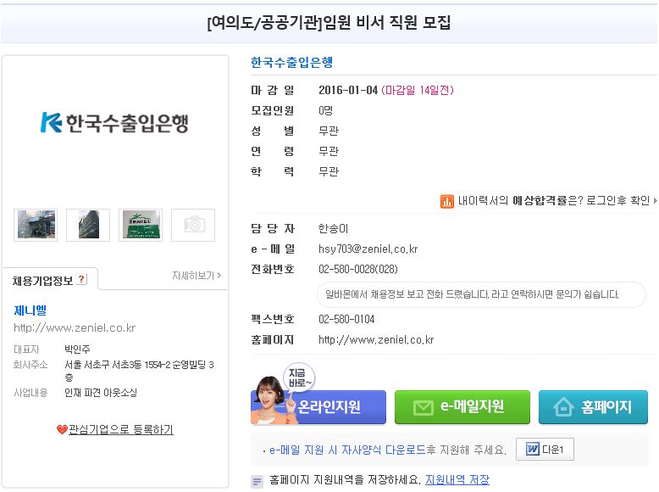Click the email hsy703@zeniel.co.kr
659x492 pixels.
point(368,249)
